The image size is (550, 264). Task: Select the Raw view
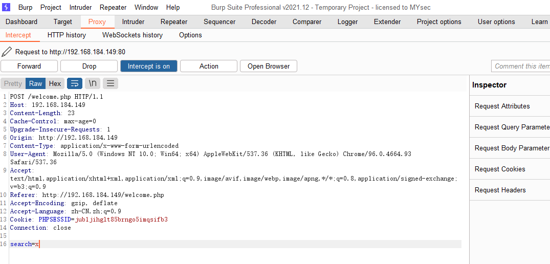pos(35,83)
